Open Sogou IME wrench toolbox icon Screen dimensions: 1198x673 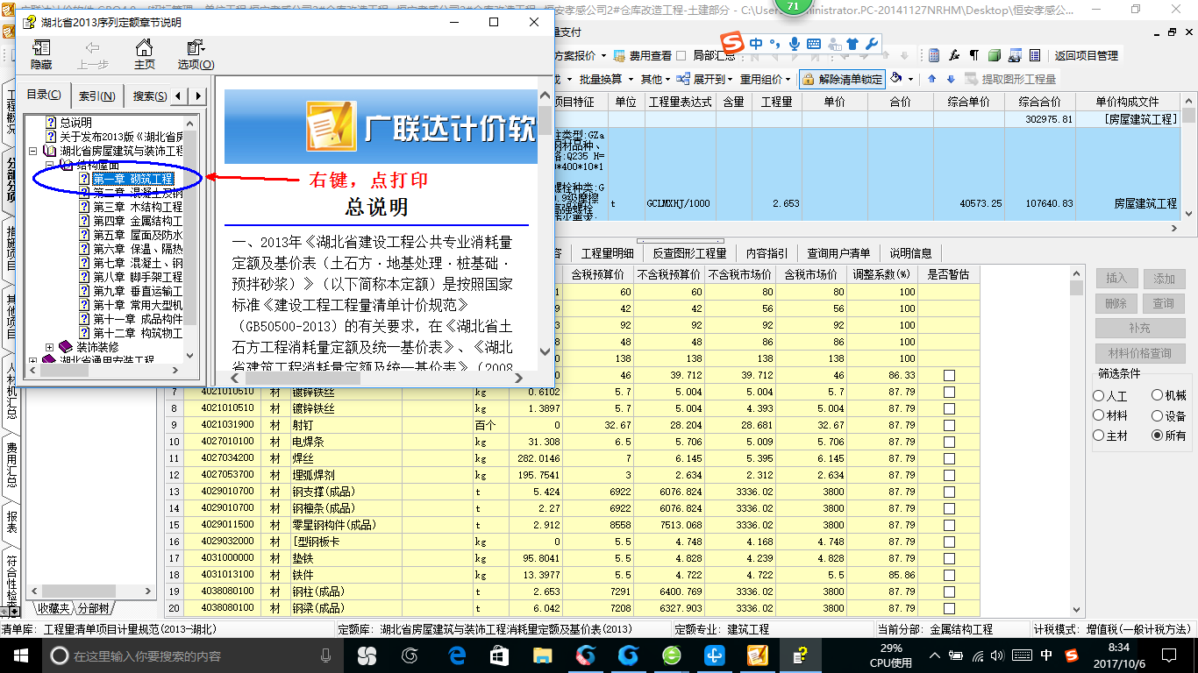871,43
